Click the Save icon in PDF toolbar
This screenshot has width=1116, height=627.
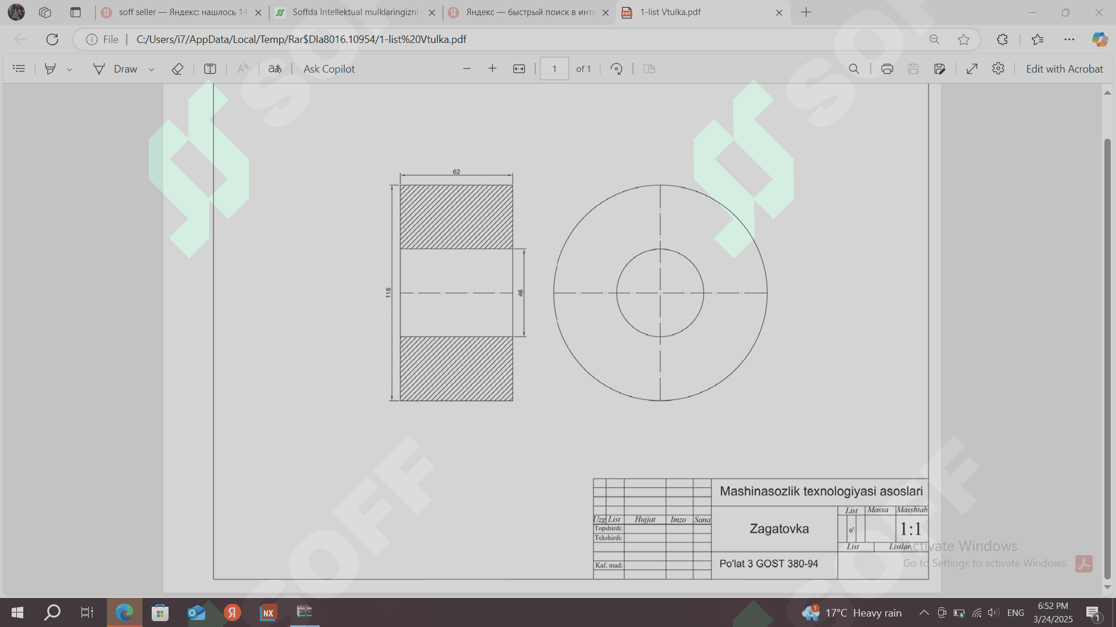[913, 69]
